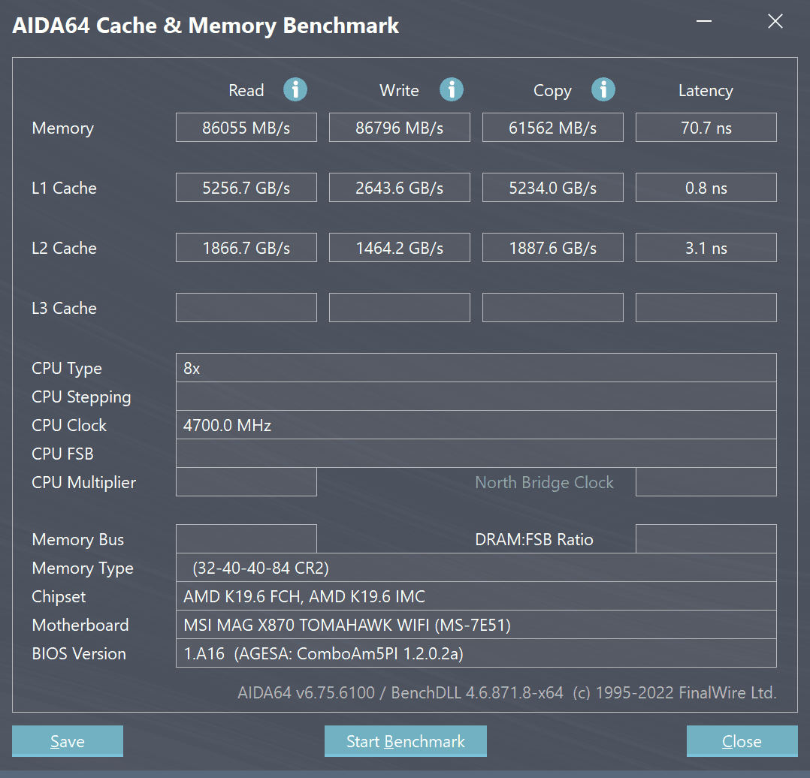This screenshot has height=778, width=810.
Task: Click the empty CPU Stepping field
Action: [476, 397]
